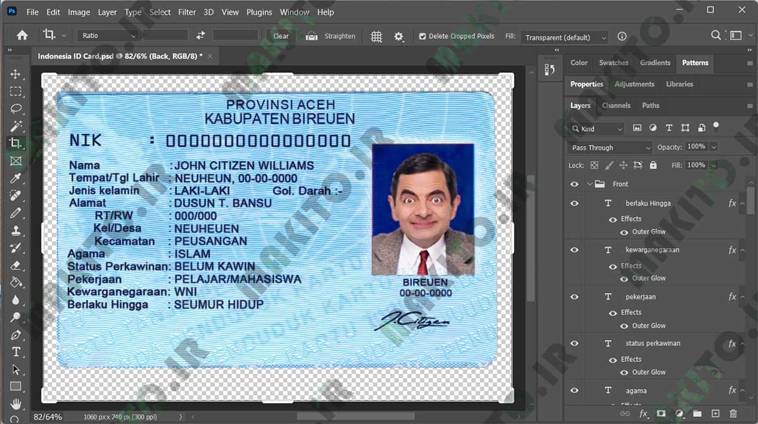The image size is (758, 424).
Task: Select the Move tool
Action: pyautogui.click(x=16, y=74)
